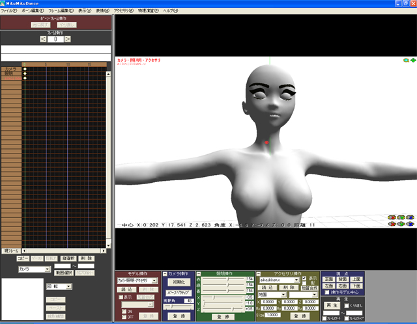Collapse the カメラ操作 panel with its minus icon
This screenshot has height=324, width=417.
[165, 274]
